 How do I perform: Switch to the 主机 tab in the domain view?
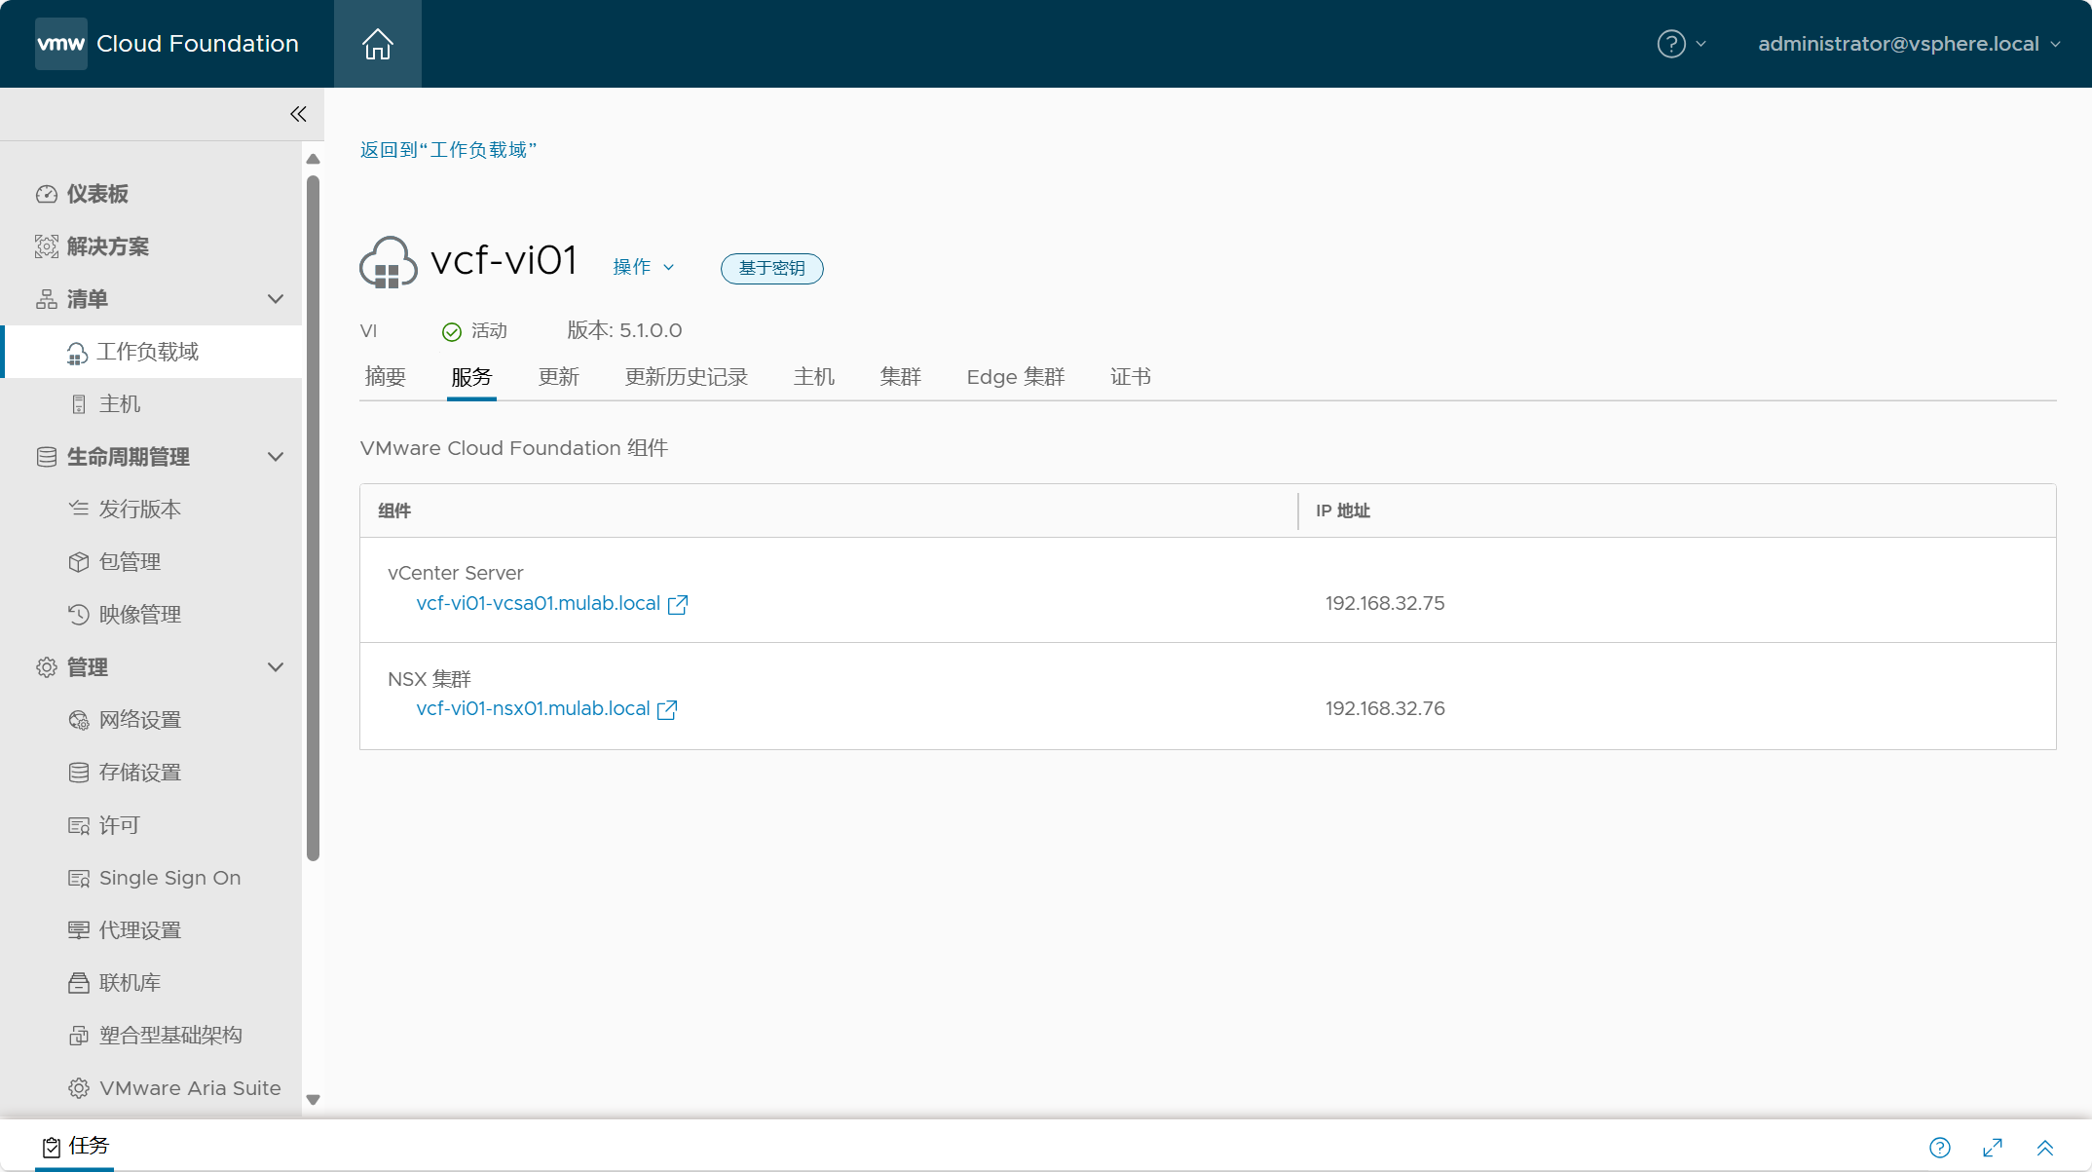(x=814, y=377)
